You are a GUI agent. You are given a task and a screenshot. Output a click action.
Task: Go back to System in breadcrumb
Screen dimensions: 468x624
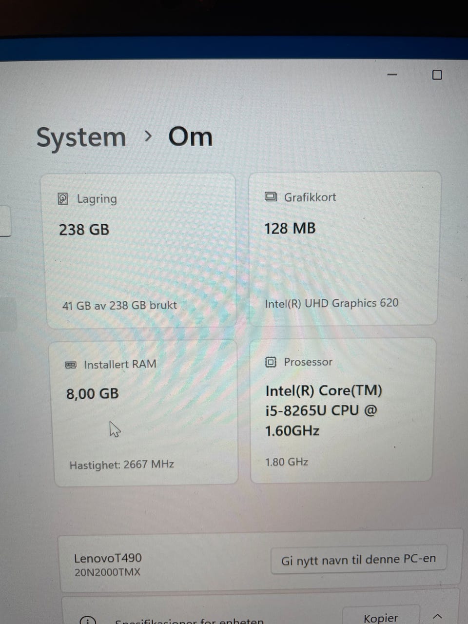point(81,137)
